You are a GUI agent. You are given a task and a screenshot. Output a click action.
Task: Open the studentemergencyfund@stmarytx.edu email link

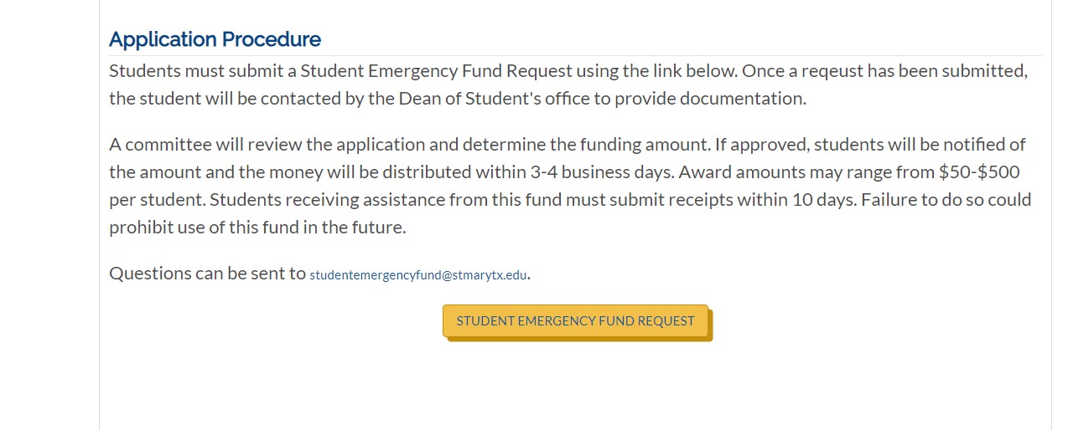pyautogui.click(x=418, y=274)
